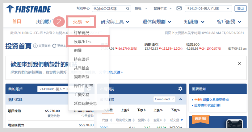
Task: Expand the 研究與工具 menu
Action: [115, 22]
